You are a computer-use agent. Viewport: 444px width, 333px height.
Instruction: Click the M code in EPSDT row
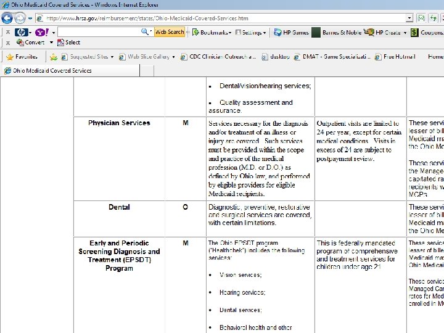coord(186,243)
